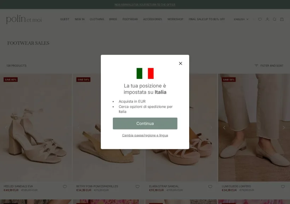Close the Italia location popup

point(180,63)
